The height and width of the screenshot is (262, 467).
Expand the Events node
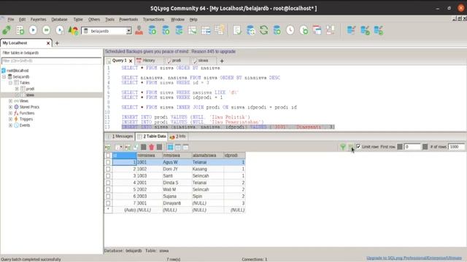(x=10, y=125)
